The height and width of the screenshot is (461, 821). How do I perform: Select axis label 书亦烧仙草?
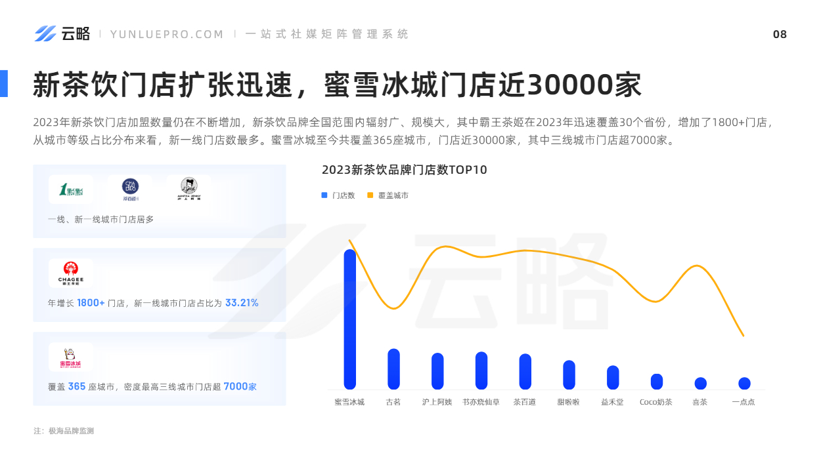(x=481, y=402)
